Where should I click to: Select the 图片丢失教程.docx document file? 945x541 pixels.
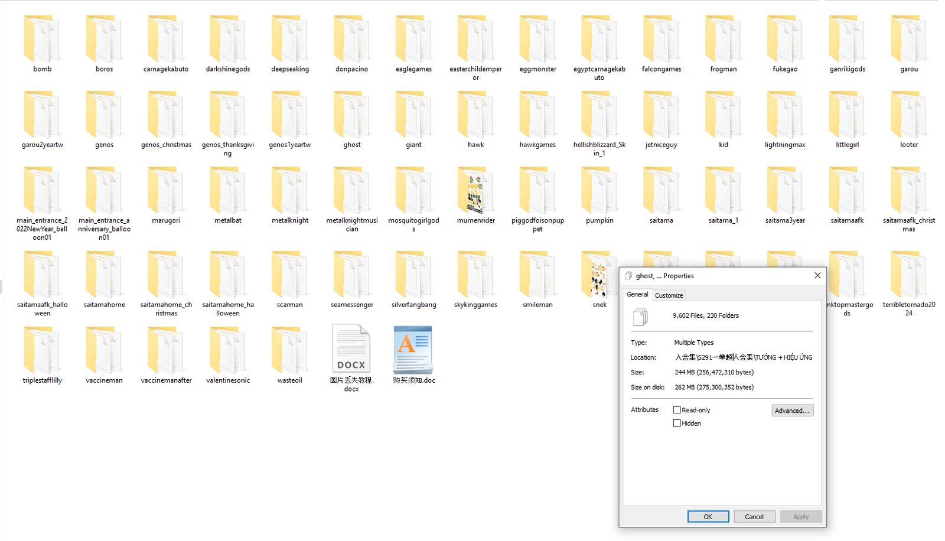point(351,350)
